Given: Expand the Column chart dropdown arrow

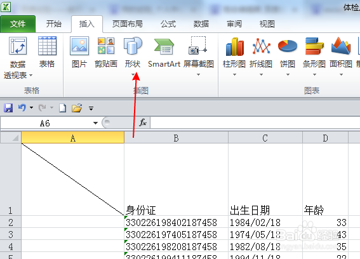Looking at the screenshot, I should [x=234, y=75].
